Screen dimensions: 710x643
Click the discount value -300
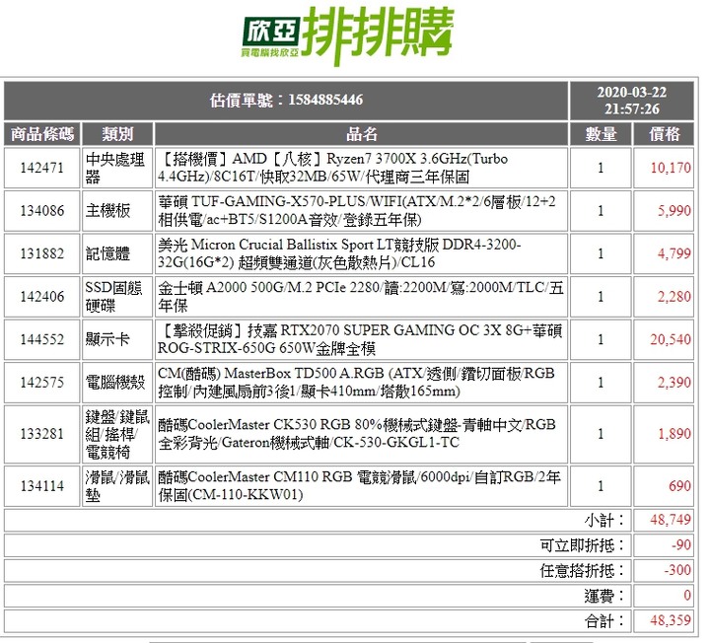coord(677,570)
